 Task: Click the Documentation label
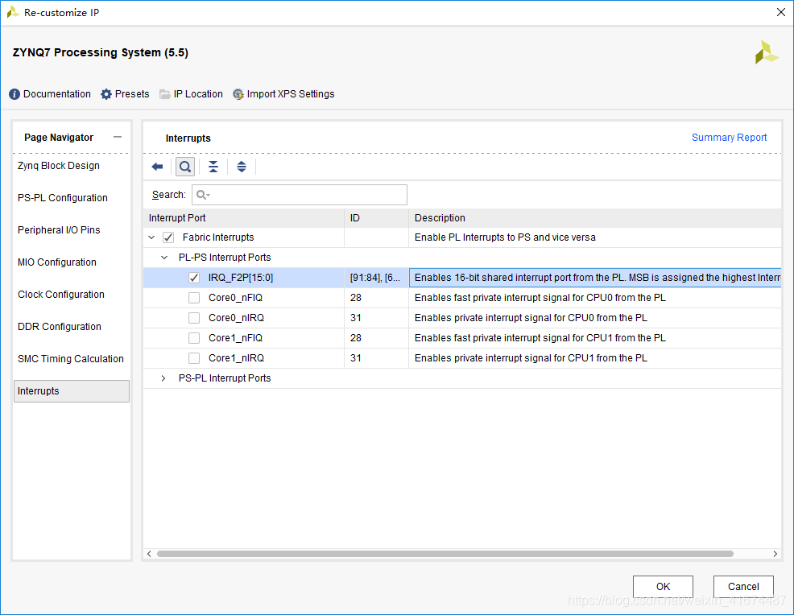[x=56, y=94]
